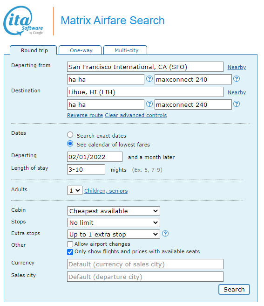Image resolution: width=264 pixels, height=306 pixels.
Task: Open help for destination extension codes field
Action: pos(237,104)
